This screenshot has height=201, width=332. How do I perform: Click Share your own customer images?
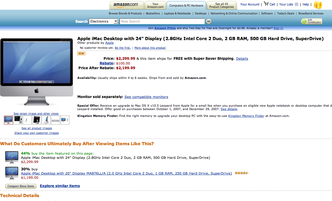pos(37,133)
